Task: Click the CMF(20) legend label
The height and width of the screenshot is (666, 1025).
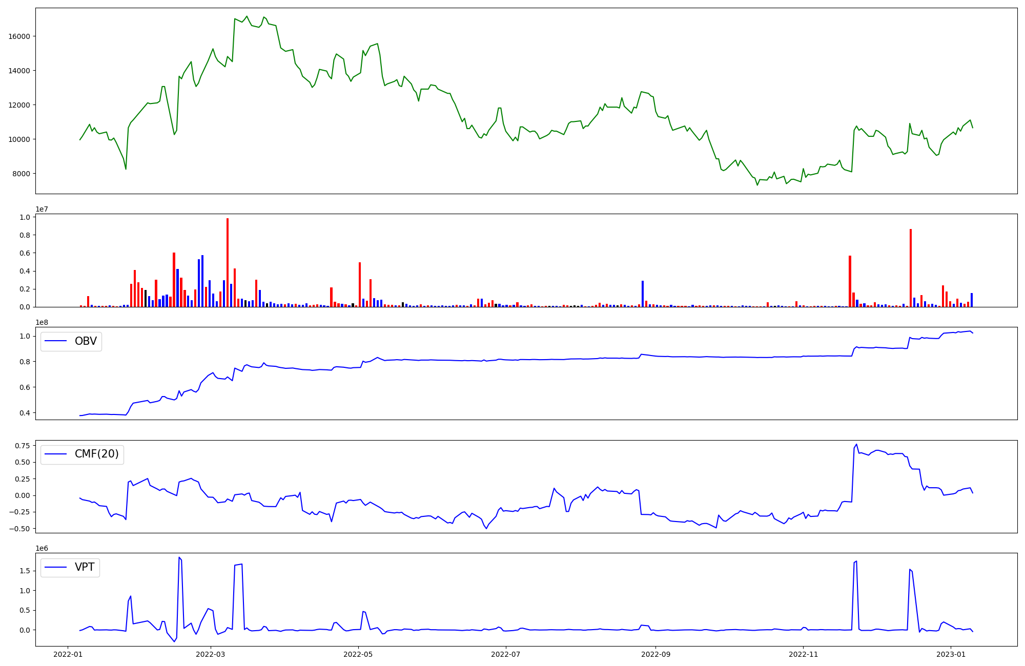Action: click(x=96, y=454)
